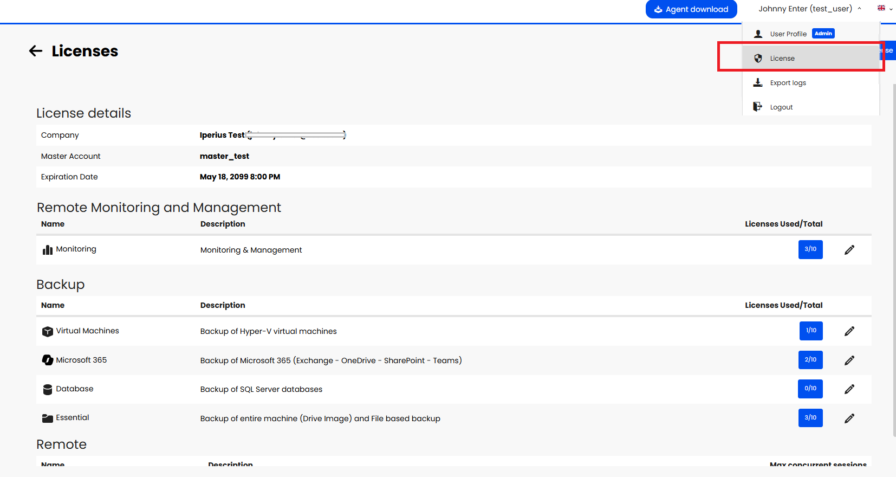The height and width of the screenshot is (477, 896).
Task: Choose Export logs in the user menu
Action: pos(788,83)
